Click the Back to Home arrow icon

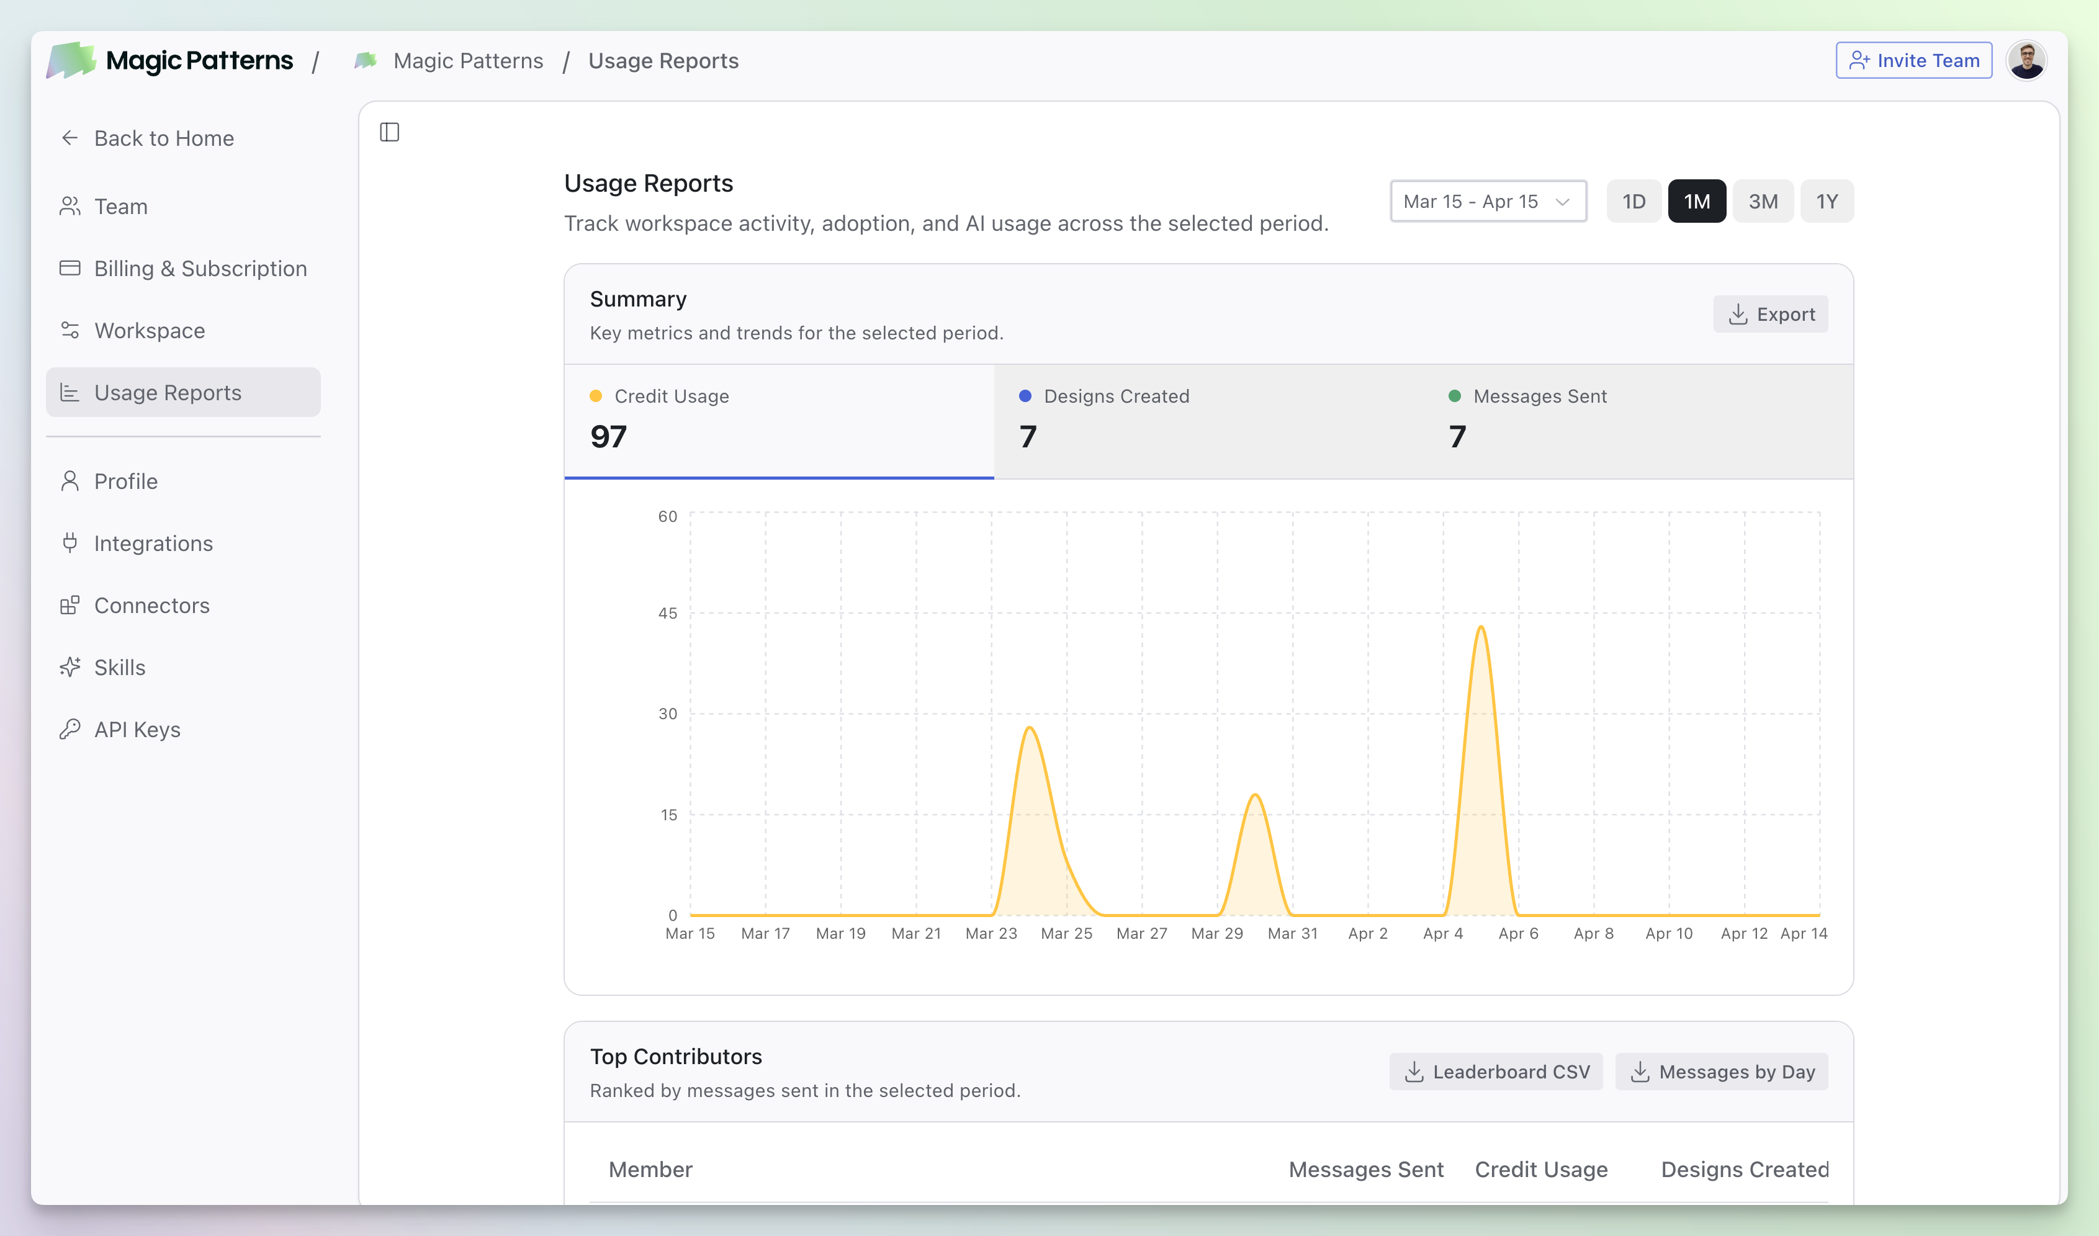[70, 137]
